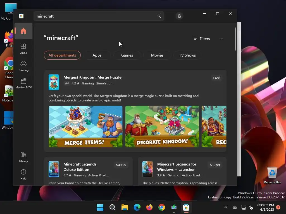The image size is (286, 214).
Task: Expand the Filters dropdown chevron
Action: [221, 38]
